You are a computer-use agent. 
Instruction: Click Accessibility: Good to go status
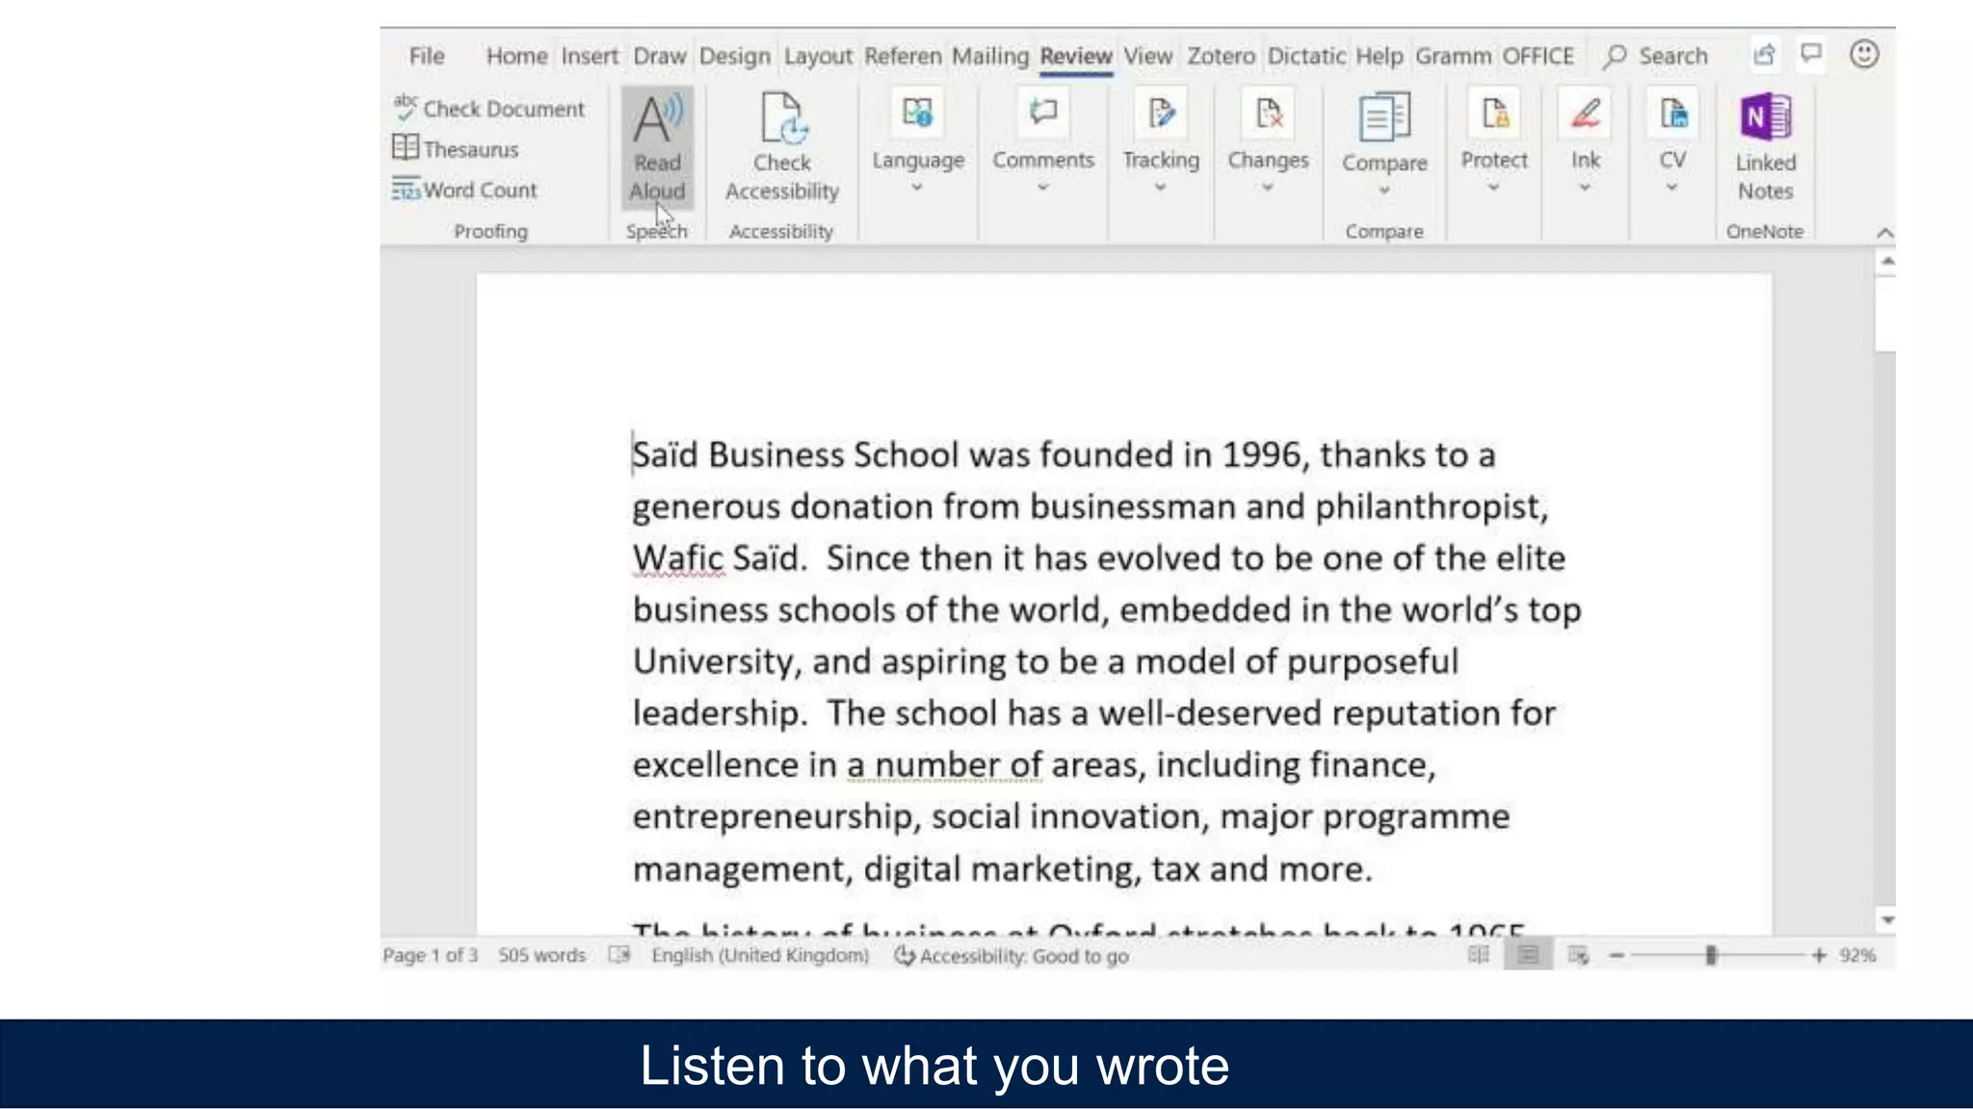(x=1012, y=956)
